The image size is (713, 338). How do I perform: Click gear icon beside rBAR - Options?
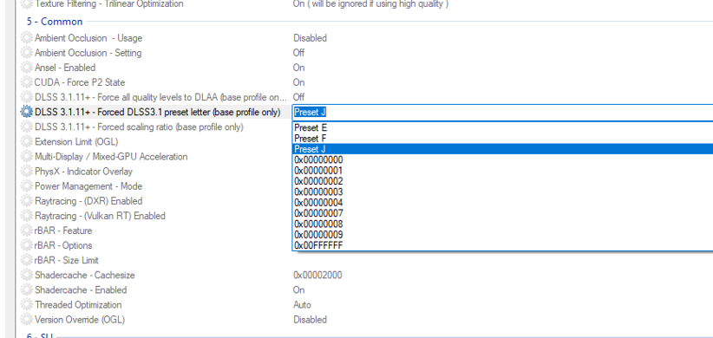[27, 245]
